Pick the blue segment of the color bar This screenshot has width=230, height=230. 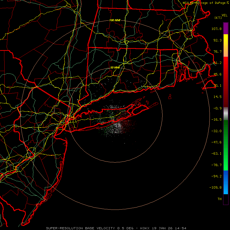click(226, 182)
